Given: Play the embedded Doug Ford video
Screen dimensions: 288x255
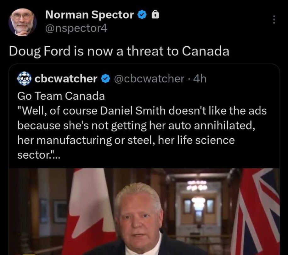Looking at the screenshot, I should (144, 212).
